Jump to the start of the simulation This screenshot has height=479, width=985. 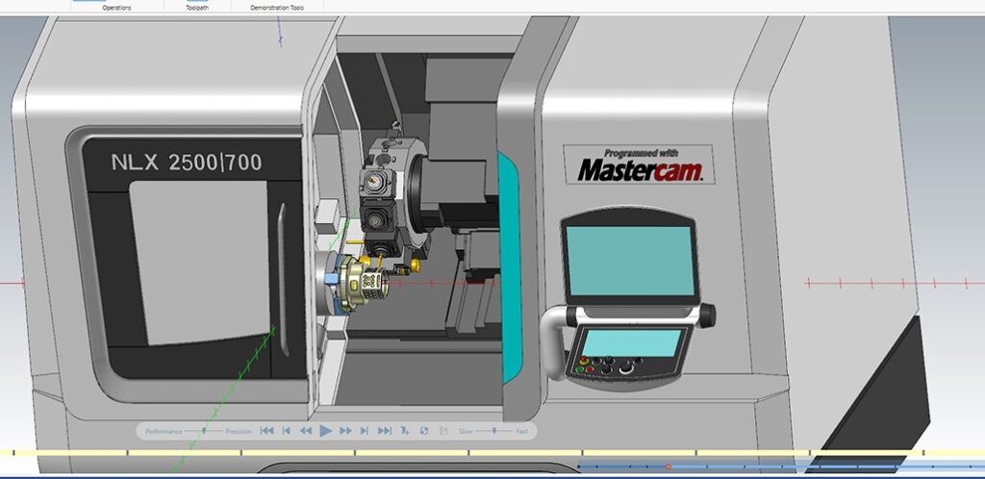pos(267,431)
